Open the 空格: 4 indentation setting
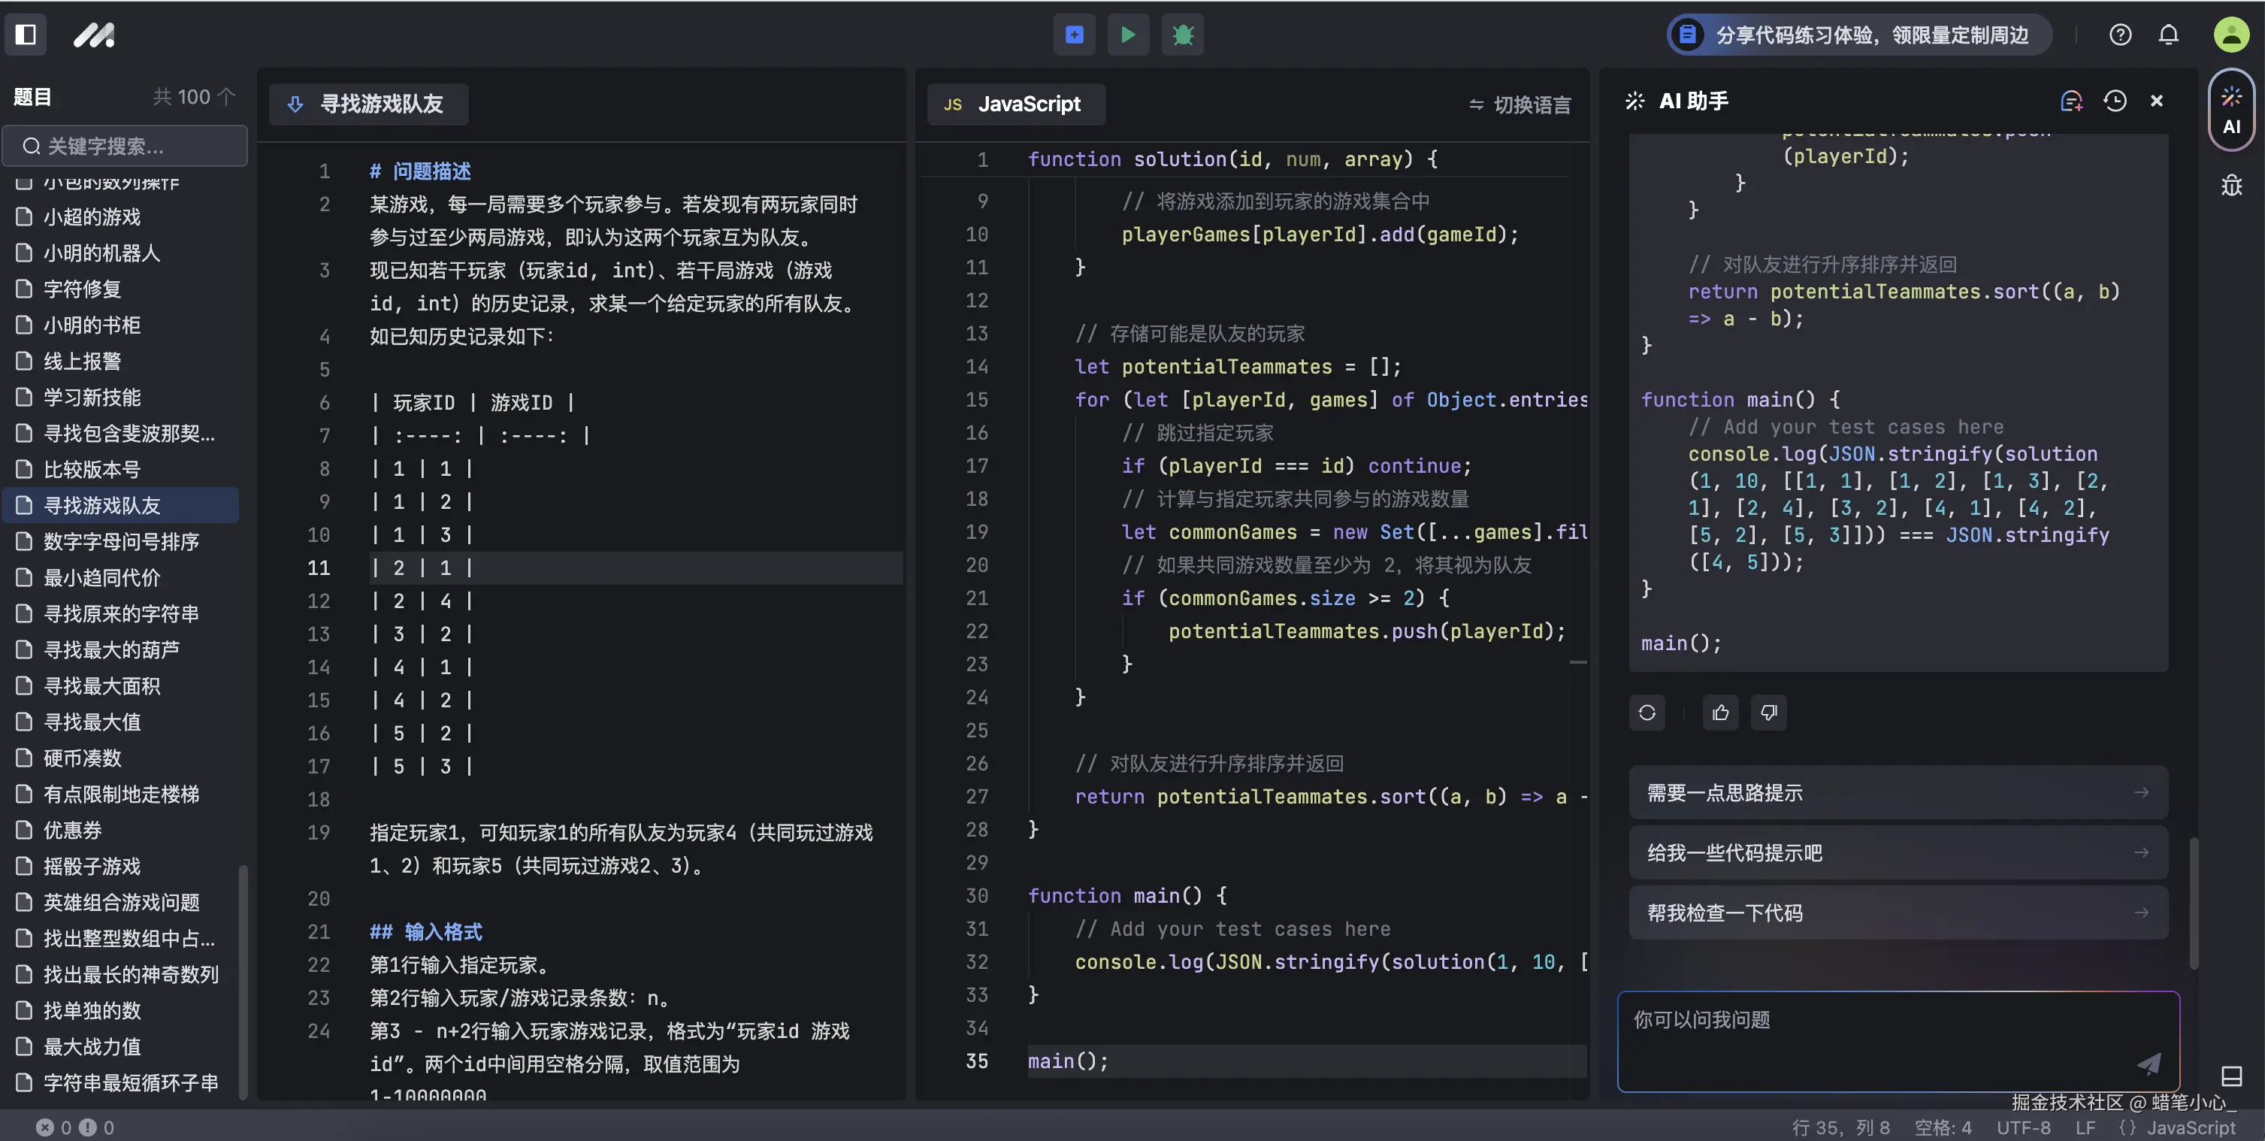Screen dimensions: 2265x1141 1943,1127
